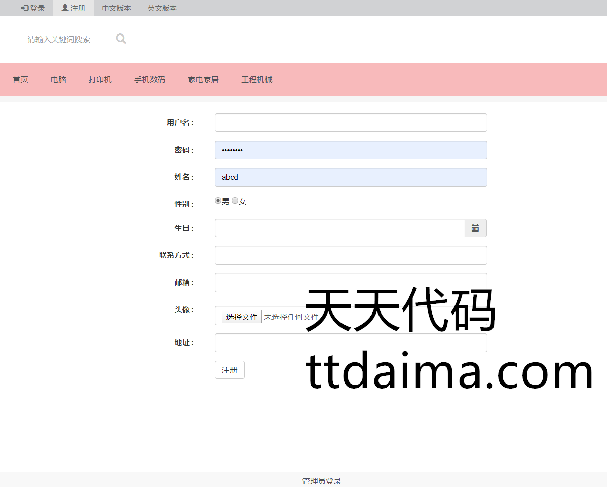Select the 男 radio button
The height and width of the screenshot is (487, 607).
click(218, 201)
